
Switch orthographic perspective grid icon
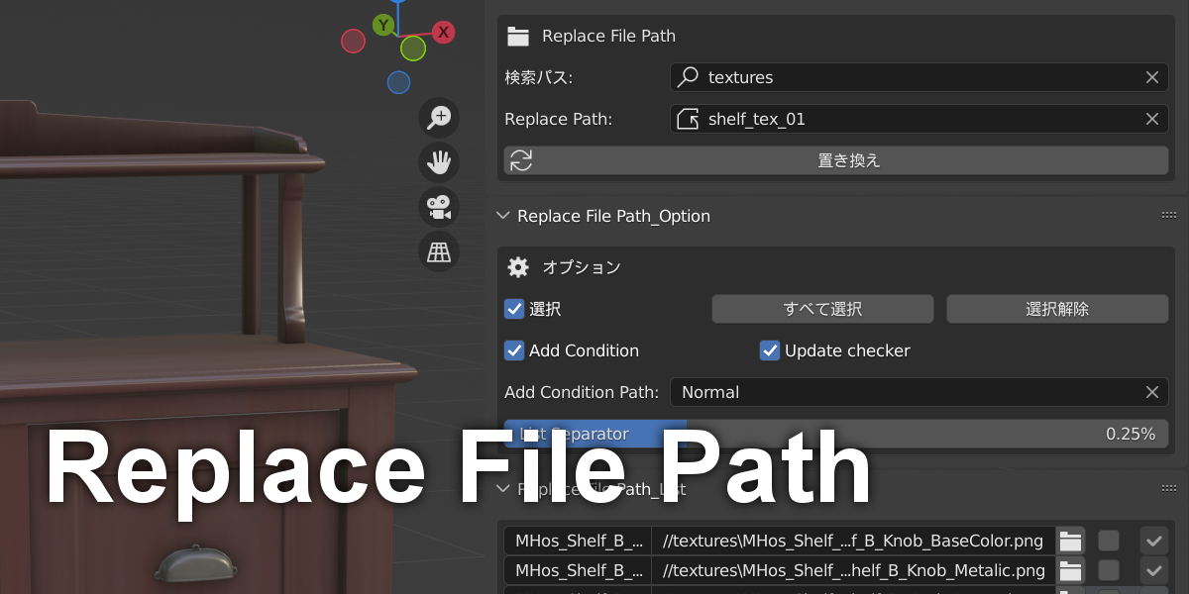438,251
